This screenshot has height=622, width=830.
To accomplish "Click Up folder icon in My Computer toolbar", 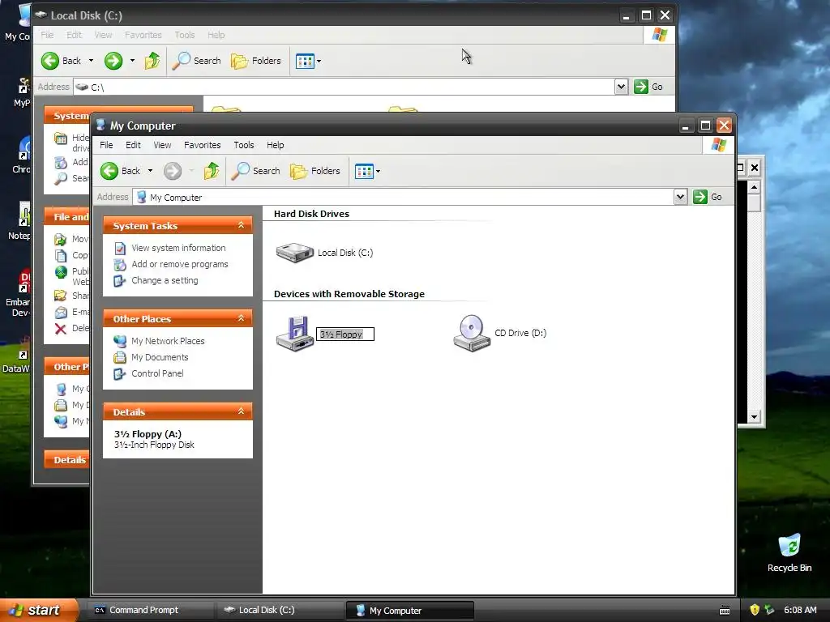I will [212, 171].
